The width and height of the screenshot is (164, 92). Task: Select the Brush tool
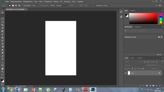tap(3, 34)
